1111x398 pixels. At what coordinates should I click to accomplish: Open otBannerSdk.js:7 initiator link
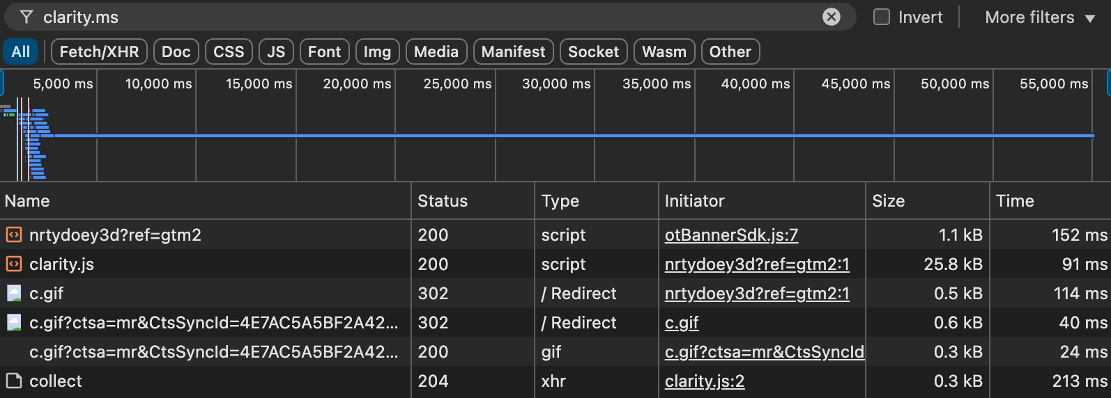click(x=731, y=235)
